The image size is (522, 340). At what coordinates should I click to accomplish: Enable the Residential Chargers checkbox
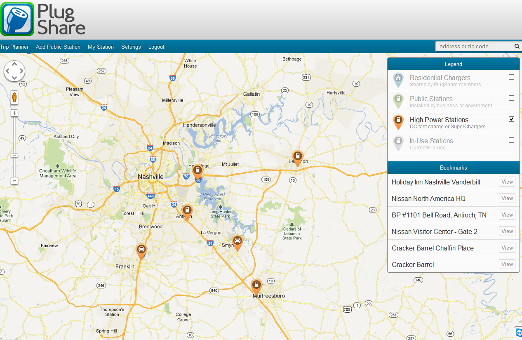point(511,77)
